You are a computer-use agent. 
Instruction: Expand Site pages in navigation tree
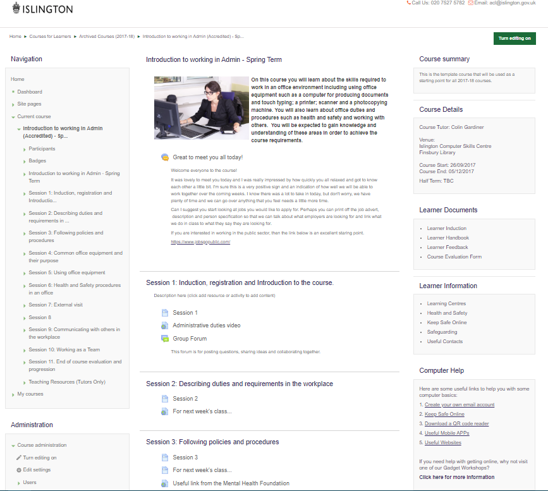click(x=13, y=104)
